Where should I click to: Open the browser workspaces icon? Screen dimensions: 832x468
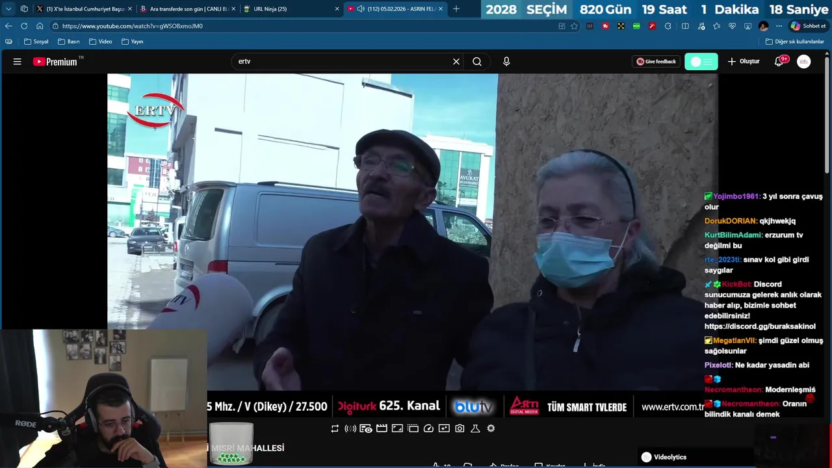tap(24, 9)
